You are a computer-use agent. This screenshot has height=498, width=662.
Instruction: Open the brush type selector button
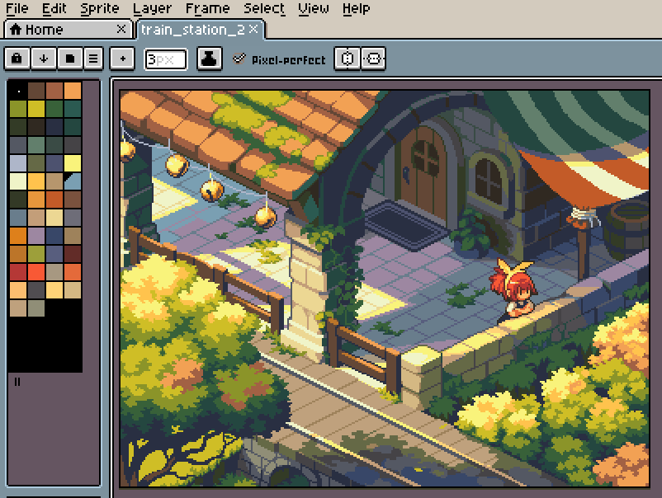coord(122,59)
